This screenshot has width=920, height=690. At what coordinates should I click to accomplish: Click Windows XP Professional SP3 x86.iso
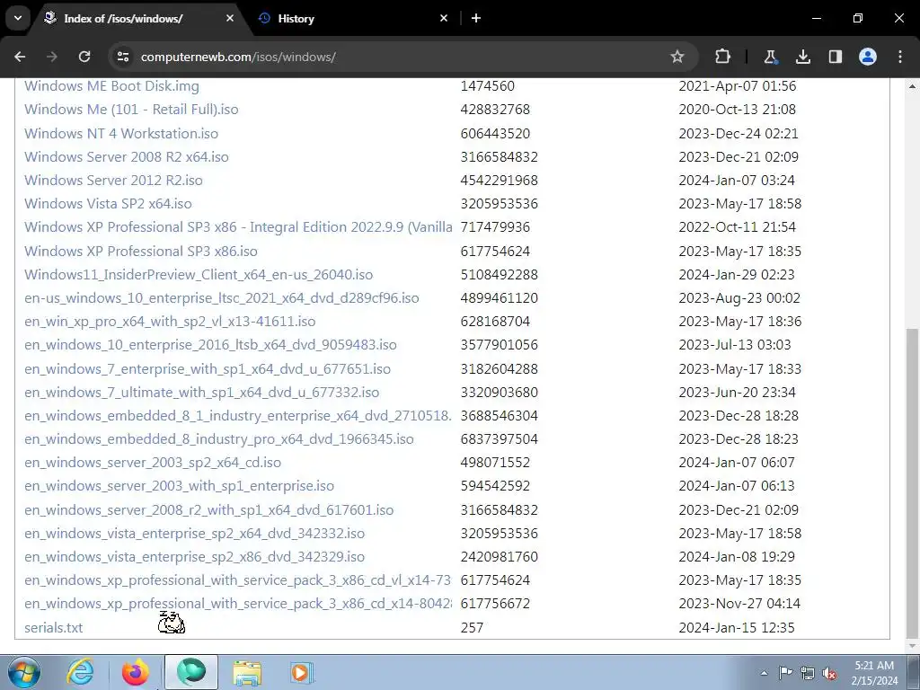141,252
